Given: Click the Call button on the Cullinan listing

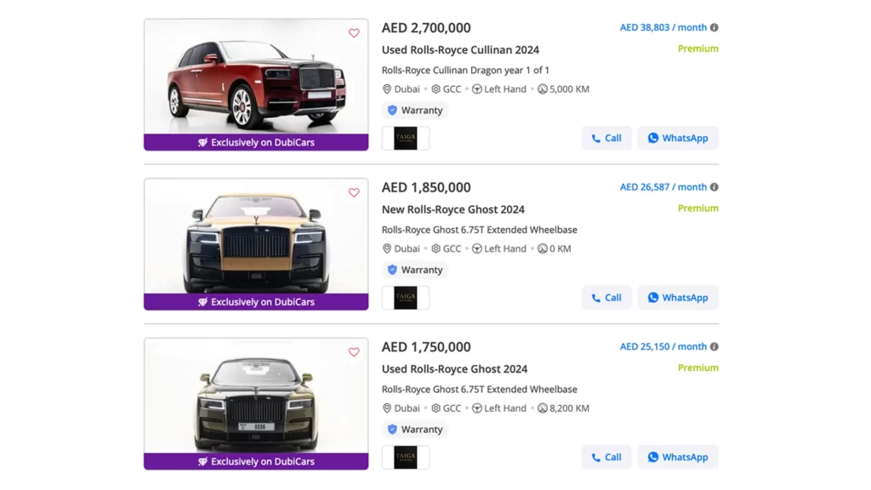Looking at the screenshot, I should coord(606,138).
